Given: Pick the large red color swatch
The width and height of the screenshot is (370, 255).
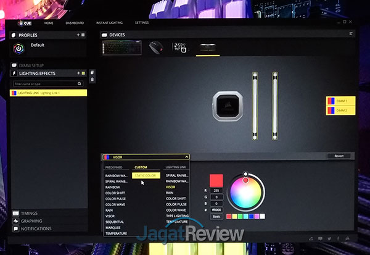Looking at the screenshot, I should [x=216, y=181].
